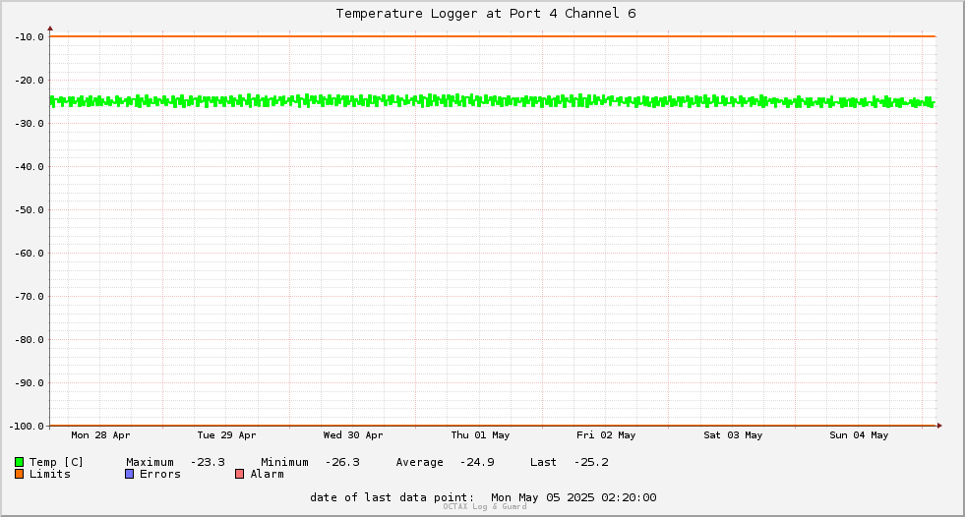
Task: Click the 'Last' statistic label
Action: [x=543, y=462]
